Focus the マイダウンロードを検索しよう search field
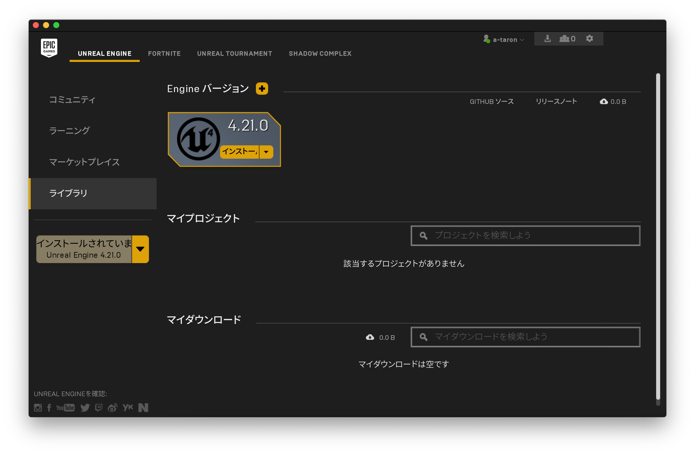The width and height of the screenshot is (695, 455). point(525,337)
